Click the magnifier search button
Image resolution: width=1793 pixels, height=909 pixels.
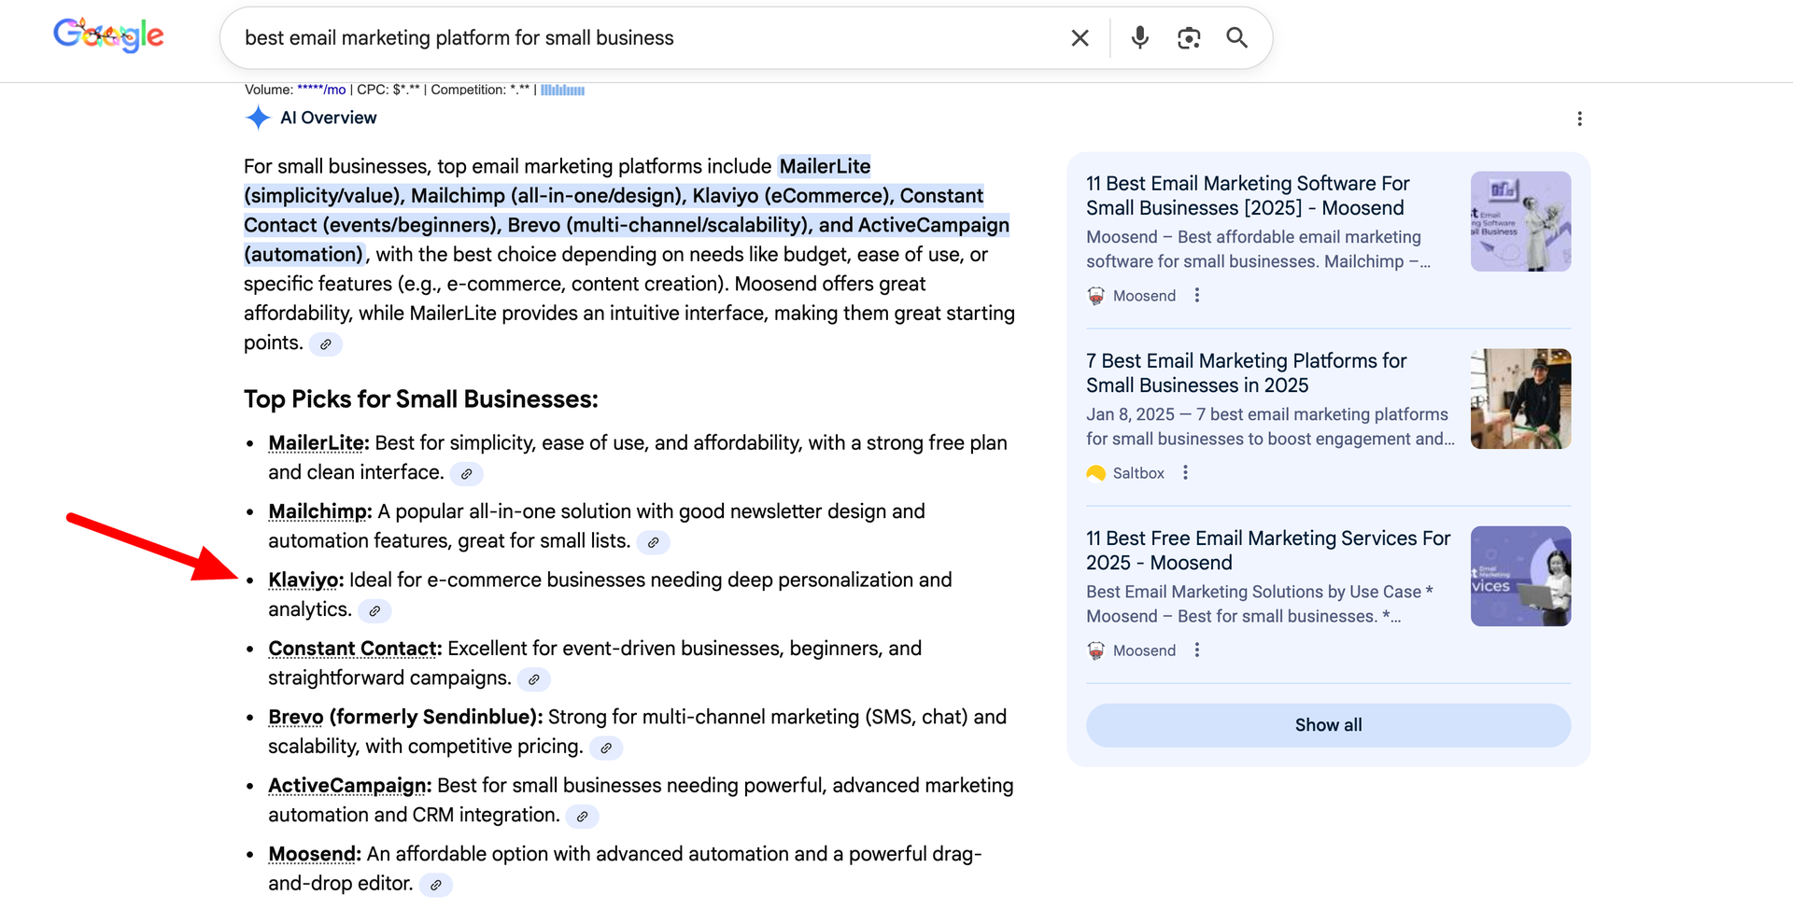[x=1236, y=38]
